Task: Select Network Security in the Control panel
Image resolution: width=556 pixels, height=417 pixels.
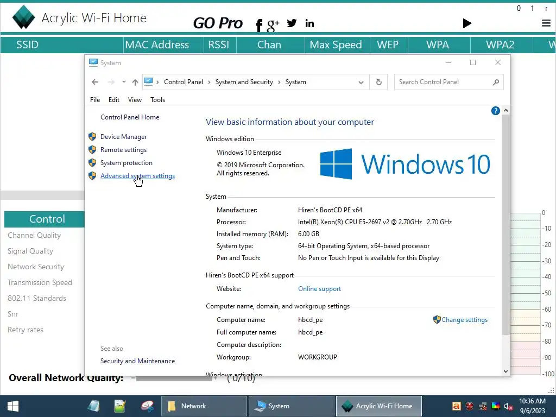Action: tap(36, 267)
